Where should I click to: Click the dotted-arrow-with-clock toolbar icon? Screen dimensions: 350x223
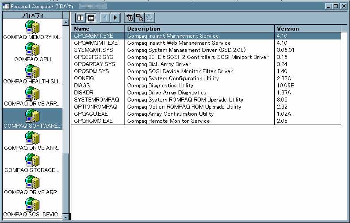[140, 18]
